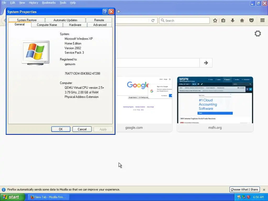Open the History menu
Image resolution: width=268 pixels, height=201 pixels.
point(33,3)
